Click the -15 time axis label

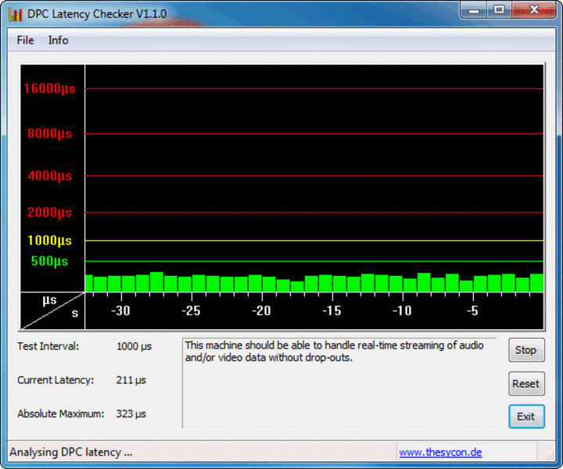tap(332, 311)
